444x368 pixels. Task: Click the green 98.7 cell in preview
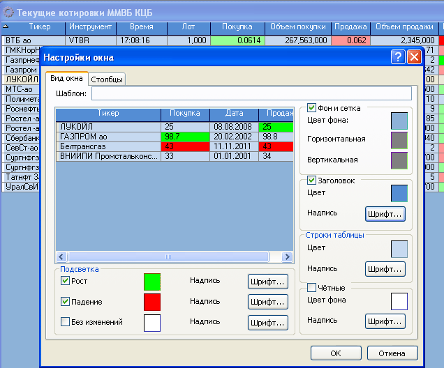click(185, 137)
